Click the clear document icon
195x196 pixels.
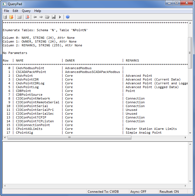(27, 17)
